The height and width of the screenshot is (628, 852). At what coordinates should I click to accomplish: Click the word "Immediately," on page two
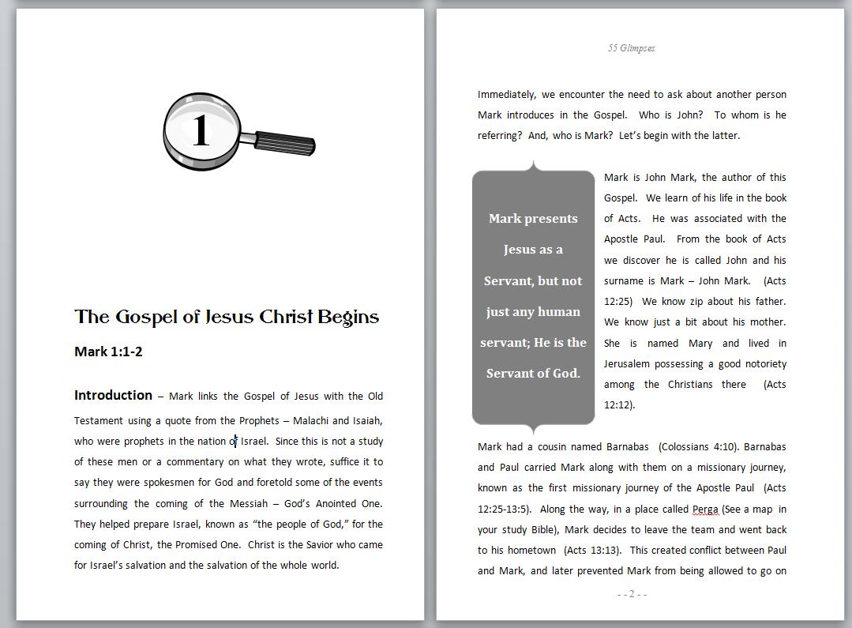coord(507,95)
